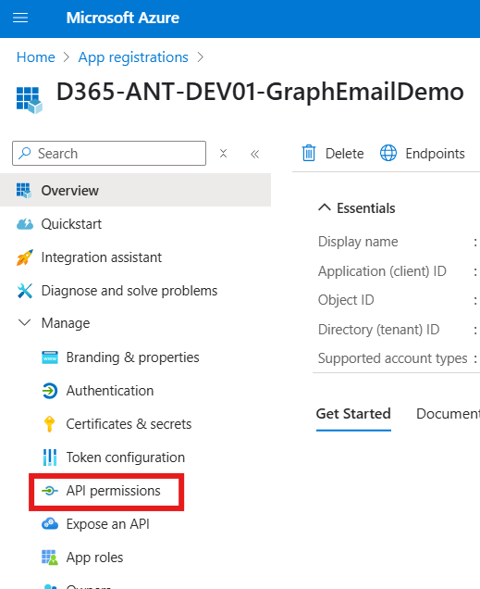The height and width of the screenshot is (589, 480).
Task: Open the hamburger portal menu
Action: click(x=20, y=18)
